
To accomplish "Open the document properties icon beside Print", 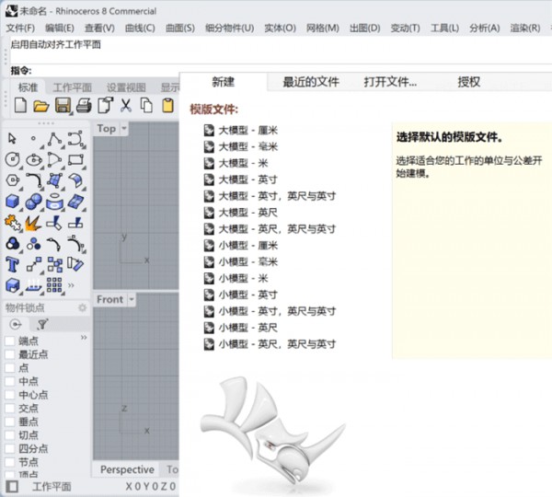I will tap(105, 105).
